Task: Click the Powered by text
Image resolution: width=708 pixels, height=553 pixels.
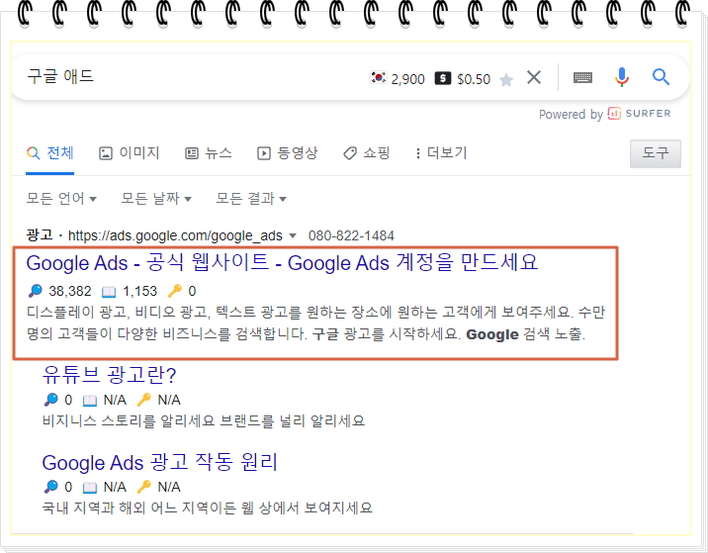Action: 571,115
